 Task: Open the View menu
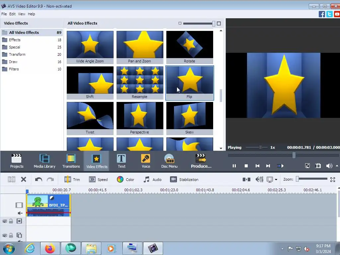tap(22, 14)
